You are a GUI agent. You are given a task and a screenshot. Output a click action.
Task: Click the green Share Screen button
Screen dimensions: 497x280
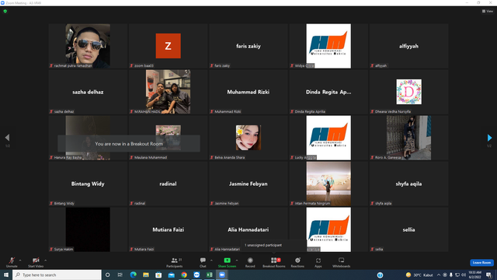coord(227,262)
